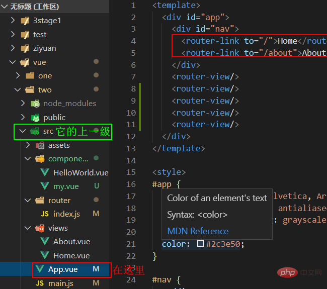Open Home.vue file
327x289 pixels.
pyautogui.click(x=71, y=256)
